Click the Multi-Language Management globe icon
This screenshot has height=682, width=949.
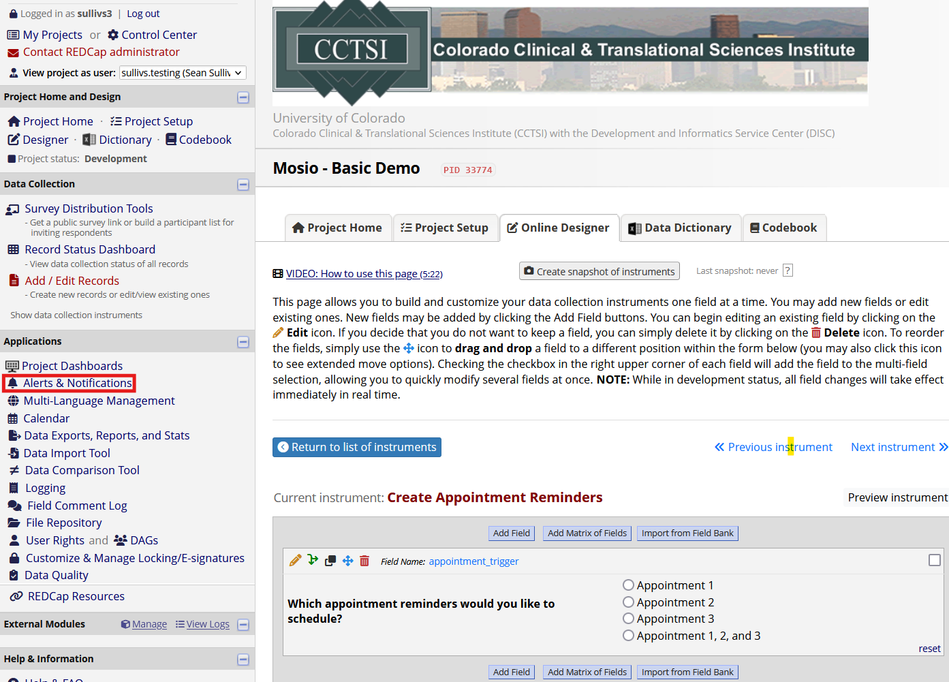(x=13, y=401)
